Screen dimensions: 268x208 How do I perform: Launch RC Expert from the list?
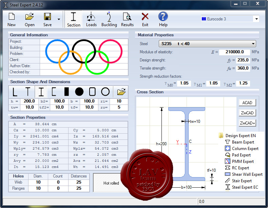[237, 168]
